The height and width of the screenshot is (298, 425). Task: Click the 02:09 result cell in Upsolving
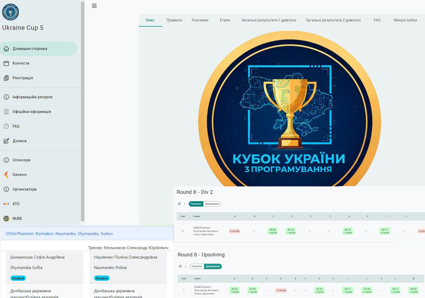pos(253,291)
